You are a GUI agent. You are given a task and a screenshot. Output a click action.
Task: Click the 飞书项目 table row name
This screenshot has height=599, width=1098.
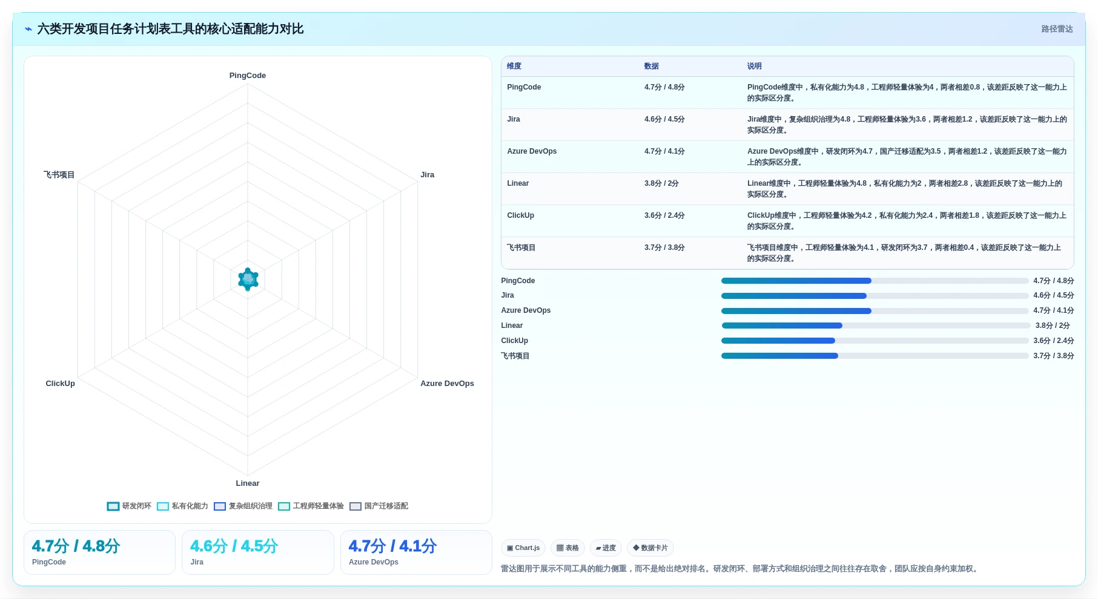point(521,247)
